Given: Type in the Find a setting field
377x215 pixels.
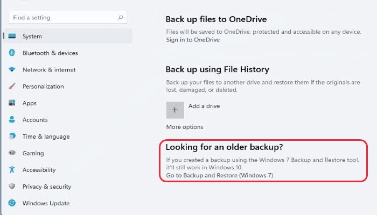Looking at the screenshot, I should point(62,18).
